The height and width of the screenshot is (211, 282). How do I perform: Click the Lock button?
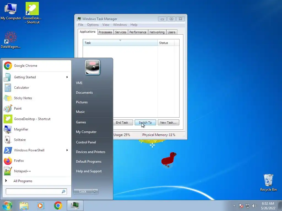point(83,191)
